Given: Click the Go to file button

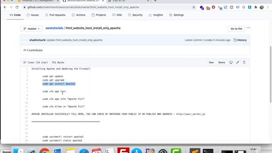Looking at the screenshot, I should (x=236, y=28).
